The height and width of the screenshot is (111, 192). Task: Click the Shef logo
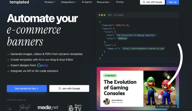tap(25, 107)
